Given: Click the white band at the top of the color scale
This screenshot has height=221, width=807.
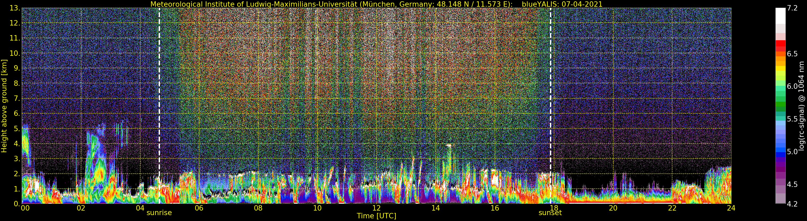Looking at the screenshot, I should coord(780,16).
